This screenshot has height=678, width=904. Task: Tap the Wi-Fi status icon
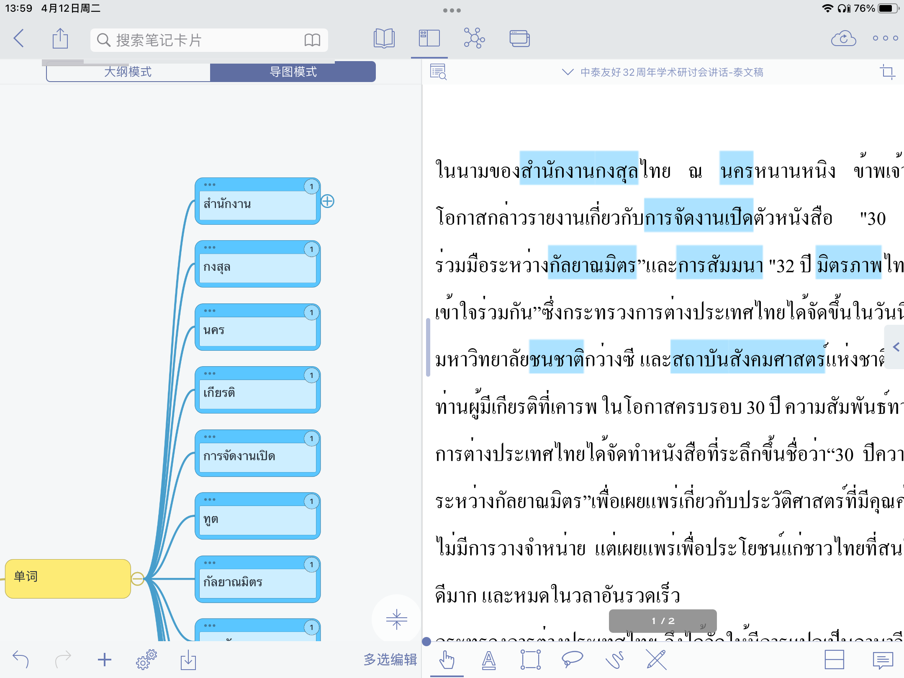coord(827,8)
